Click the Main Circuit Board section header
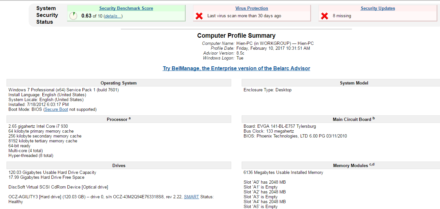Viewport: 440px width, 209px height. coord(341,119)
